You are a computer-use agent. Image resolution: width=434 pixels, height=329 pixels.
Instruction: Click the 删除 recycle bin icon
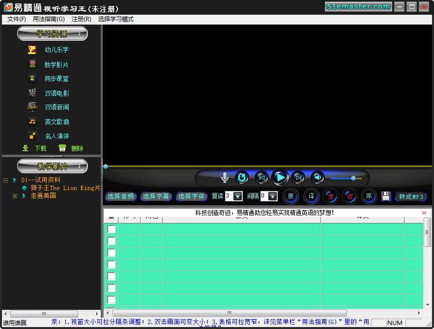(62, 148)
